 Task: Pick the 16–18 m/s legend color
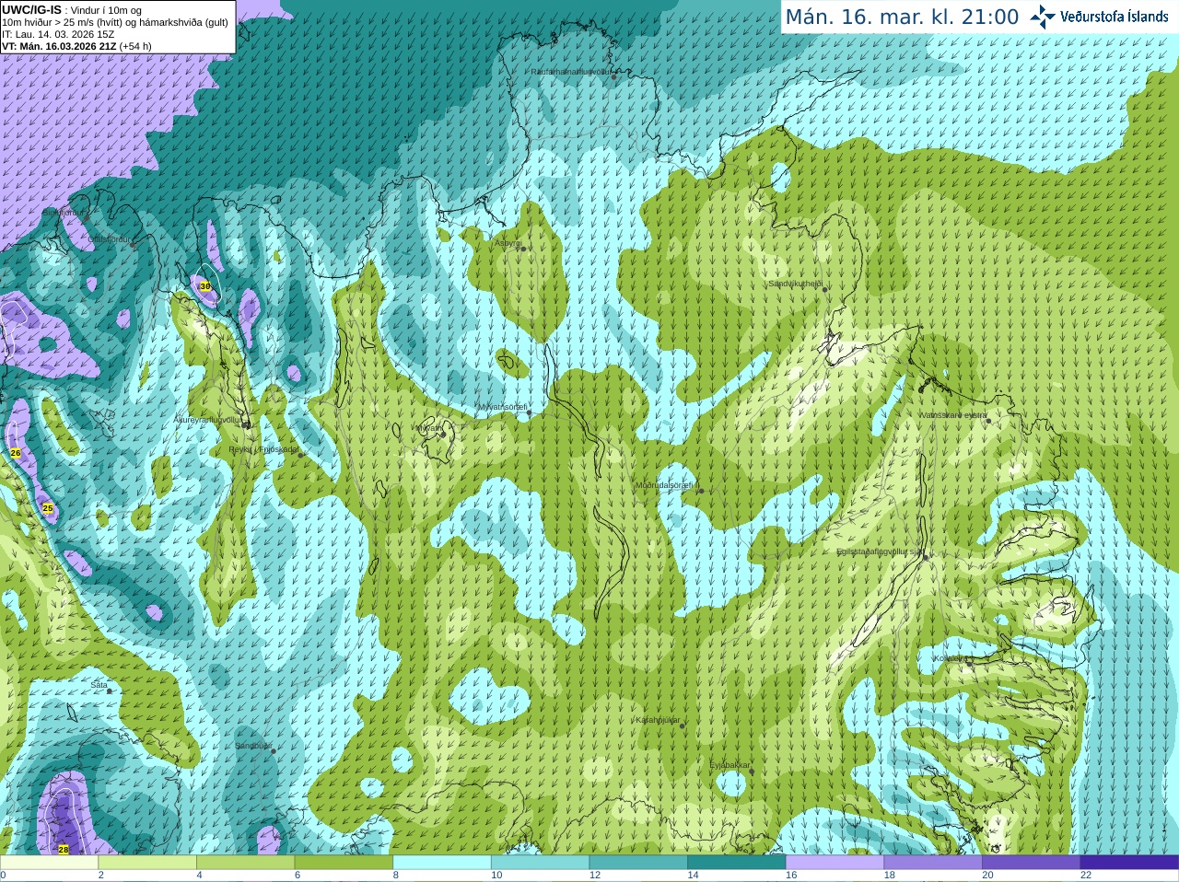[x=835, y=863]
